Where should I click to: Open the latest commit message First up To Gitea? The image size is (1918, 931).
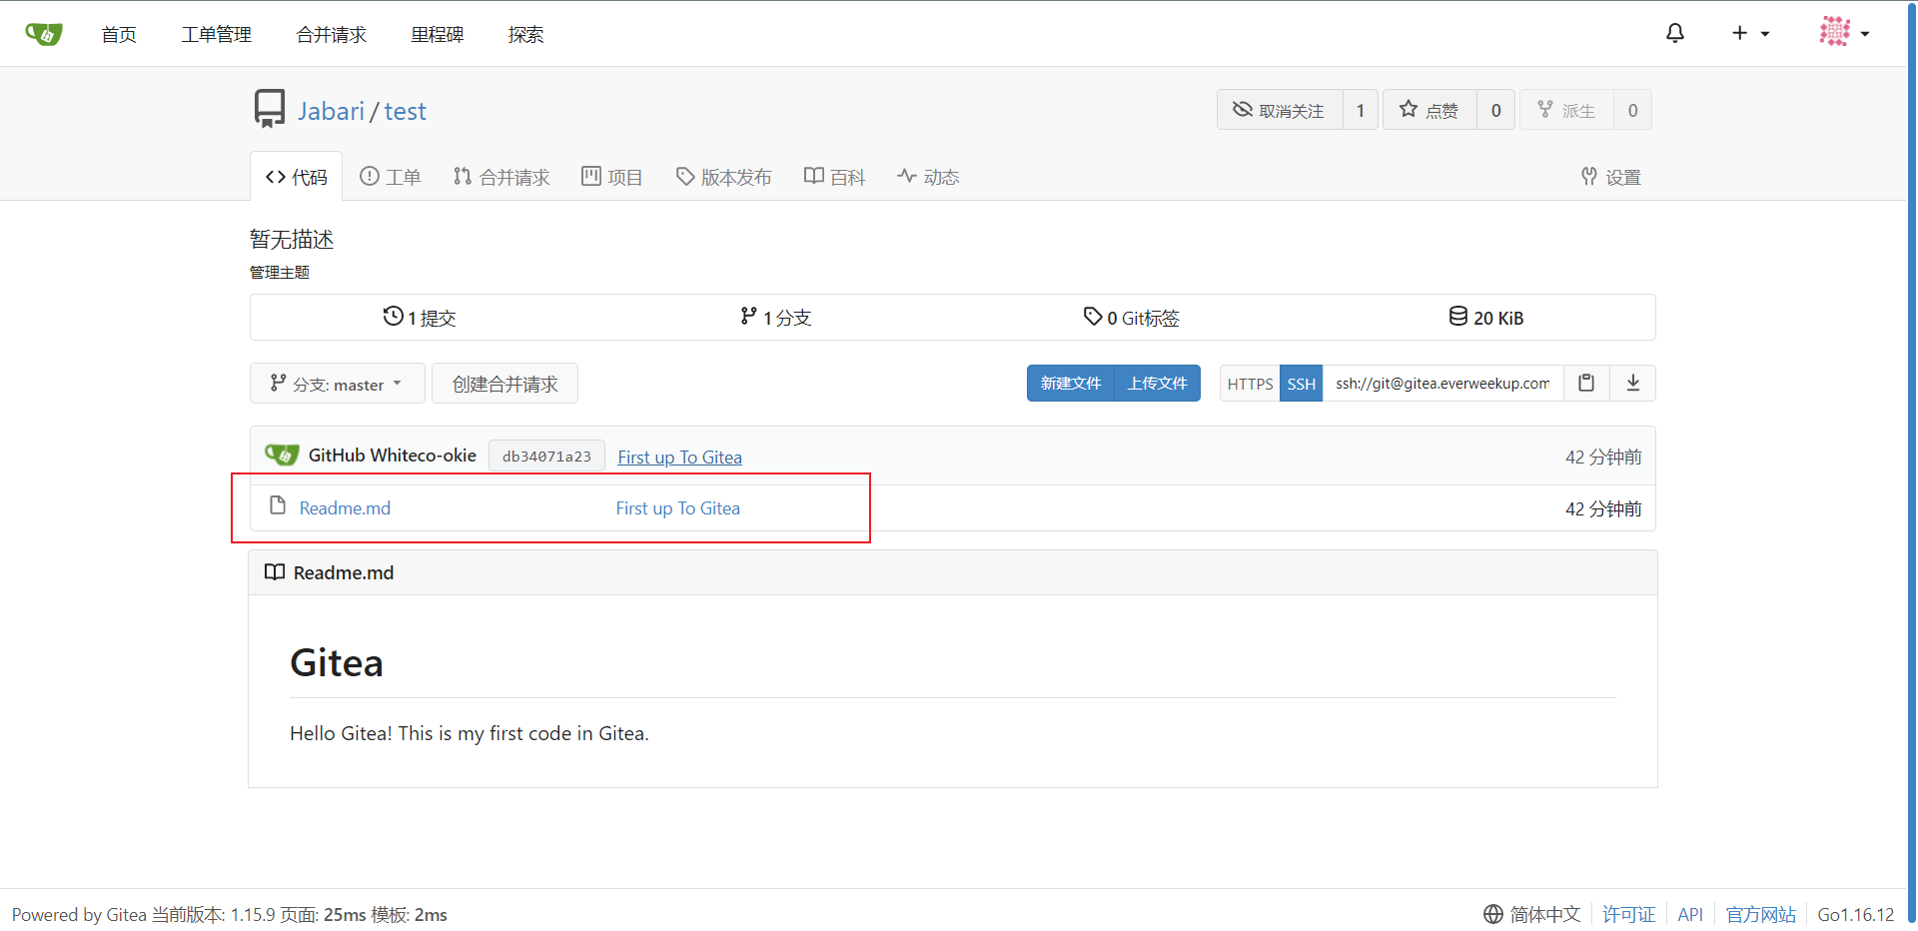(x=679, y=458)
